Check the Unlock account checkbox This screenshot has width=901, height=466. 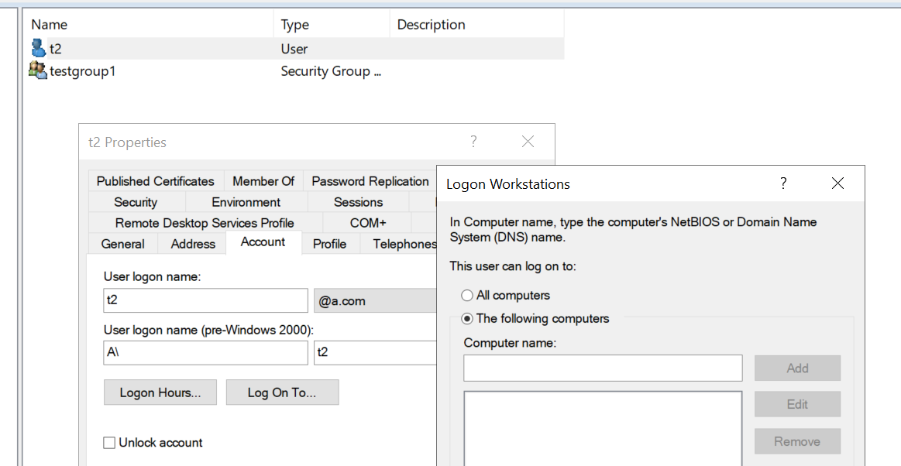point(109,442)
